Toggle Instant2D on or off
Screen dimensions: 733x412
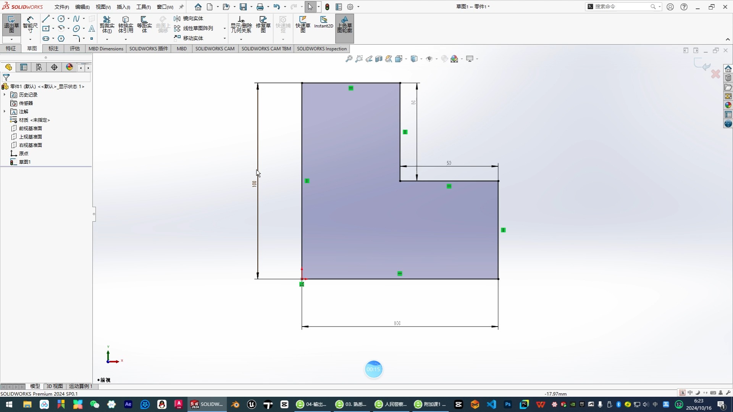(323, 23)
